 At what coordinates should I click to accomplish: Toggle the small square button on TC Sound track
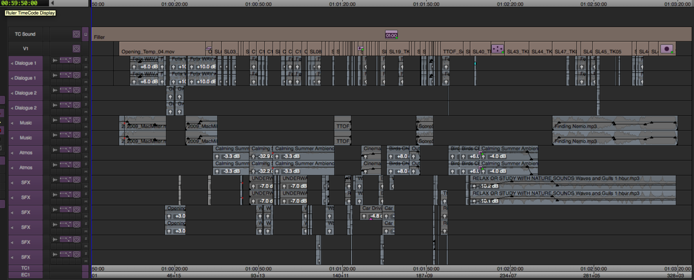point(85,34)
